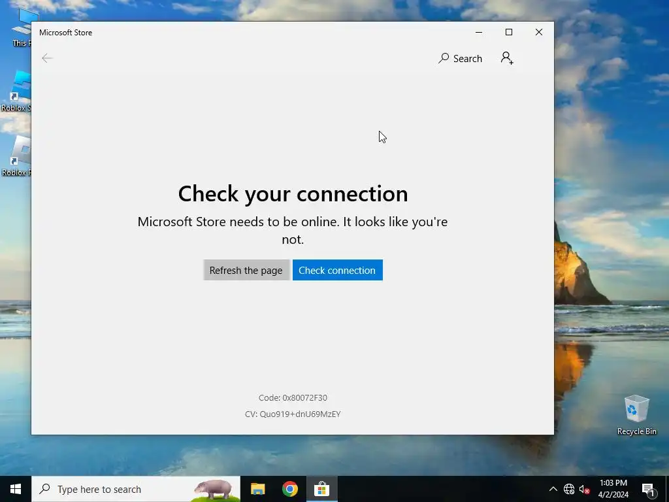Minimize the Microsoft Store window
Image resolution: width=669 pixels, height=502 pixels.
click(x=479, y=33)
